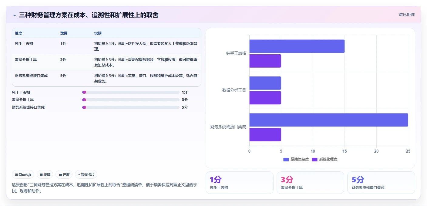Screen dimensions: 427x206
Task: Select the 数据卡片 tag chip
Action: click(x=86, y=174)
